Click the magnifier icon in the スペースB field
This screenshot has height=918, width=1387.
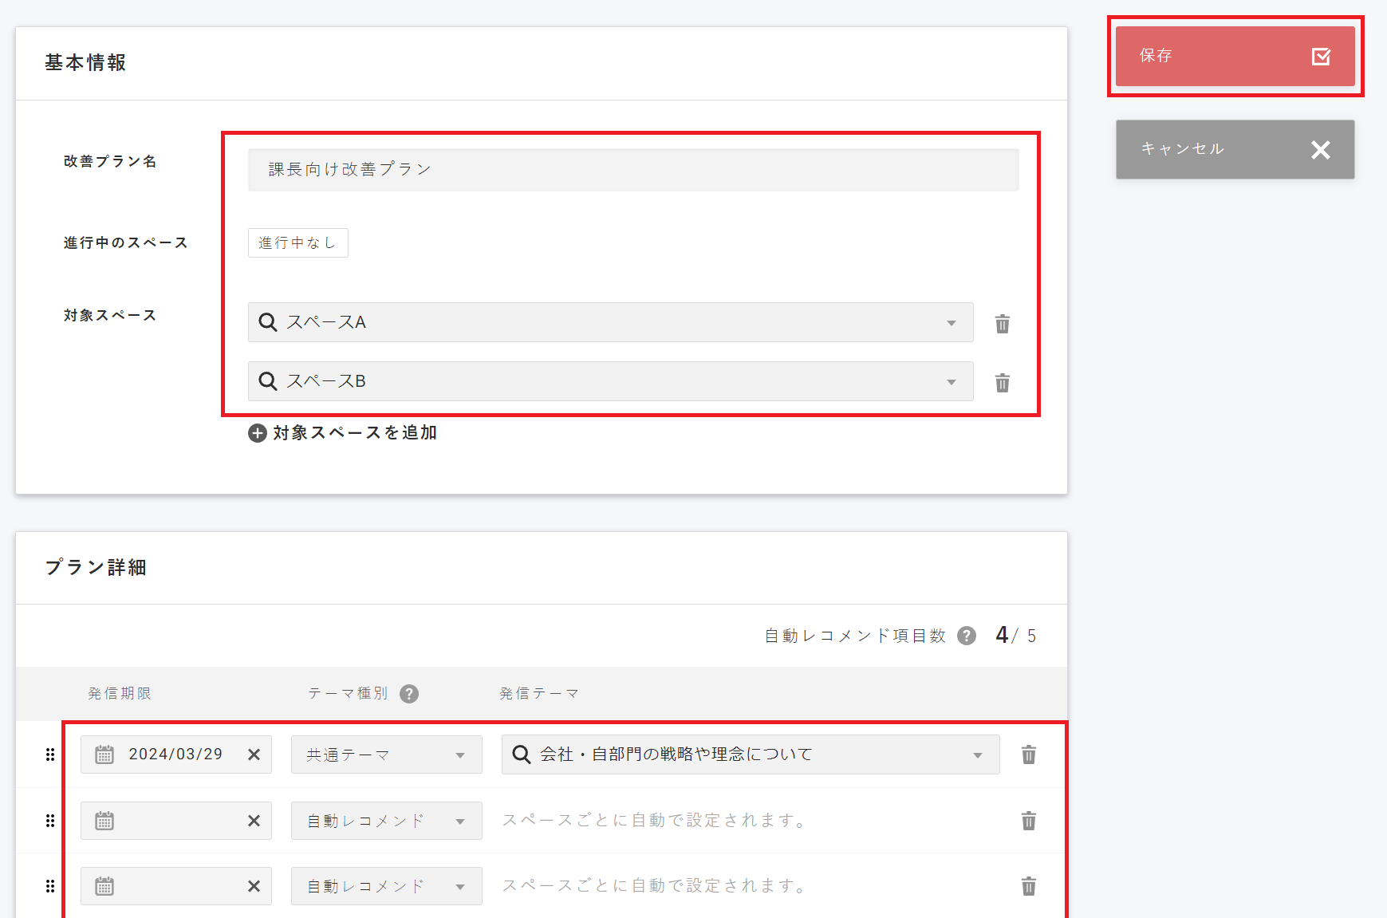[x=268, y=381]
